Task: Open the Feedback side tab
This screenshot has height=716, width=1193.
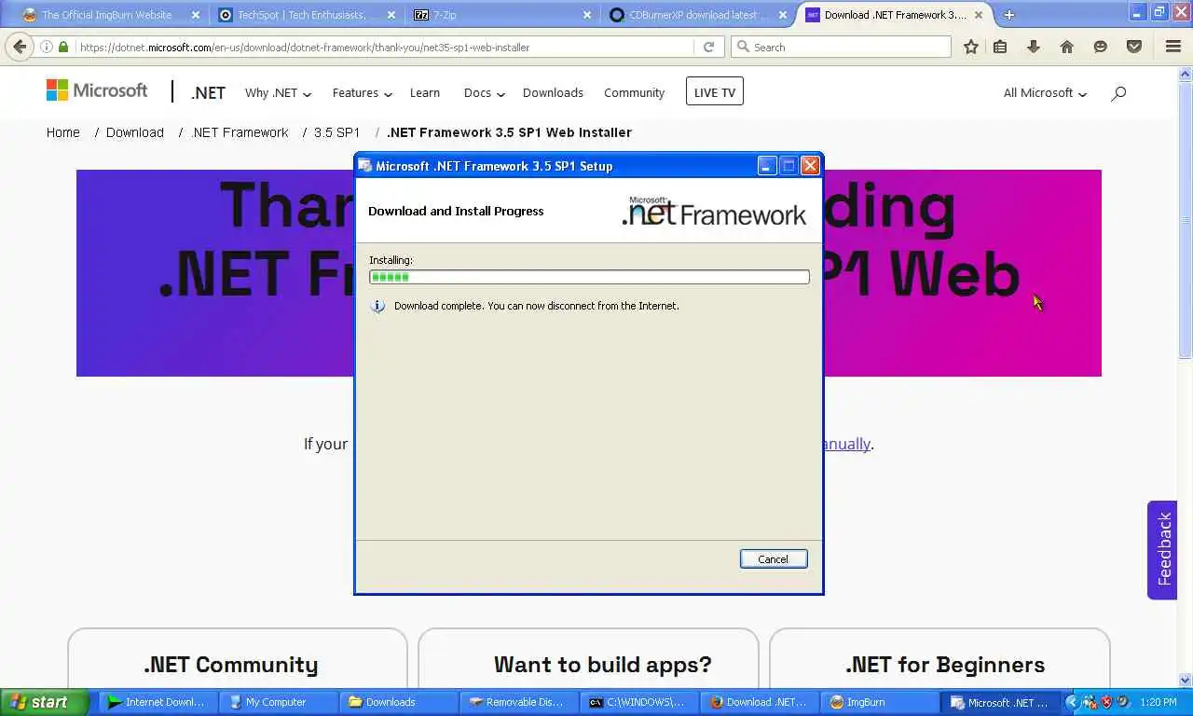Action: tap(1163, 549)
